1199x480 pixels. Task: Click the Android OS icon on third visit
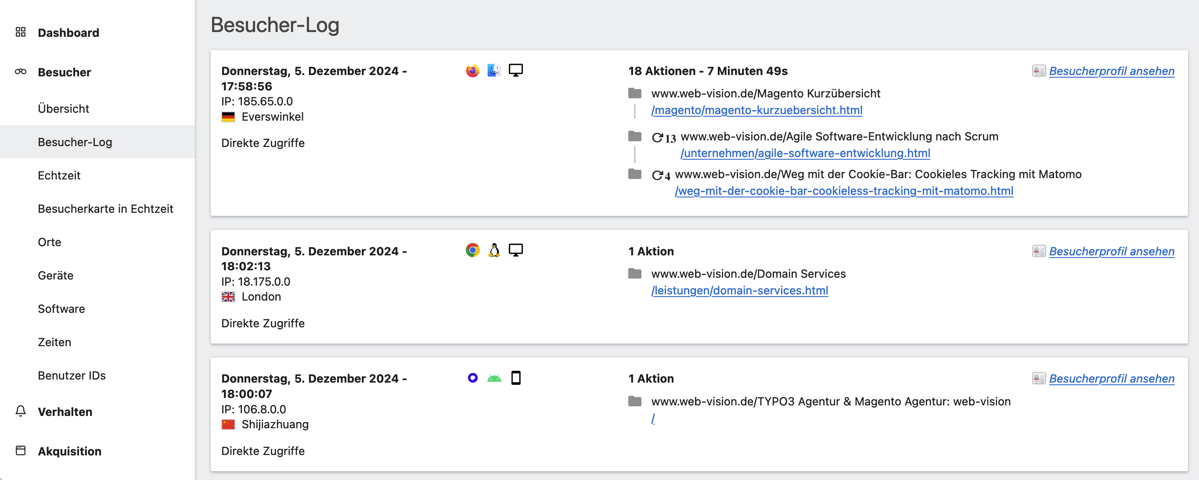click(x=494, y=378)
